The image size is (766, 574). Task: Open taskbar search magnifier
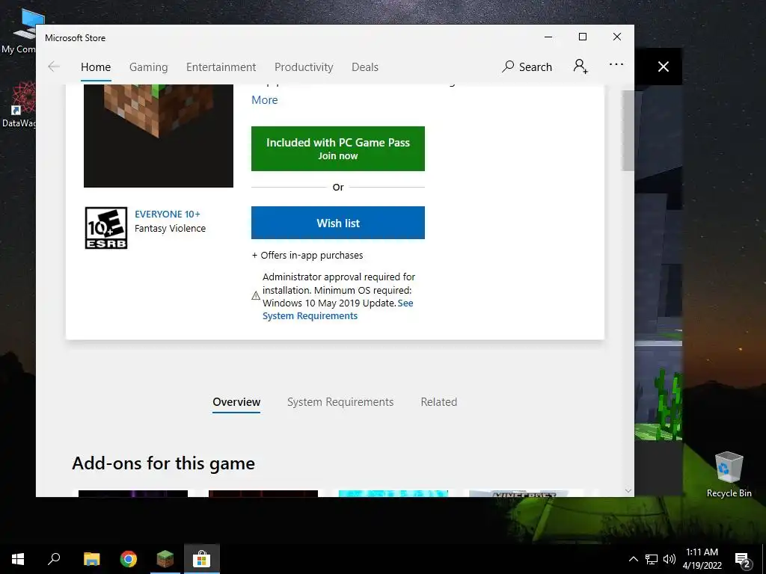point(54,559)
